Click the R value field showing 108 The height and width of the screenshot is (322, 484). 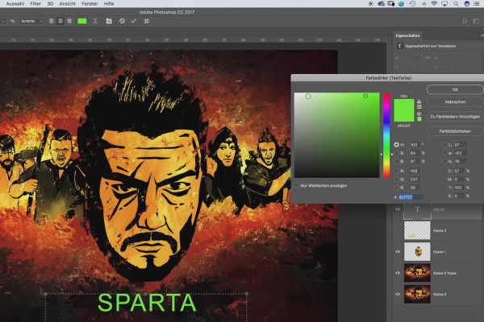[415, 171]
